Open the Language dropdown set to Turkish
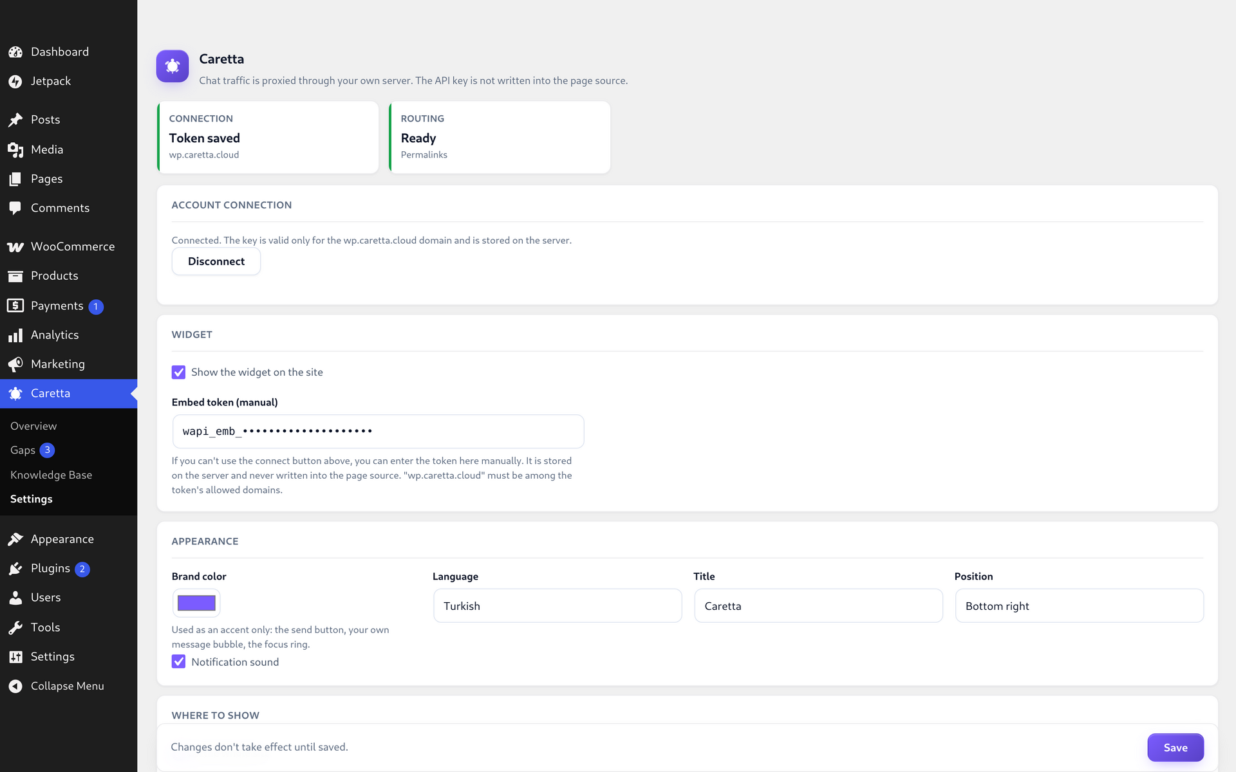This screenshot has width=1236, height=772. (x=557, y=606)
